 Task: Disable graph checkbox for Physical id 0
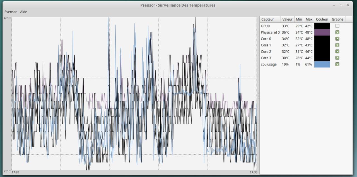coord(337,32)
